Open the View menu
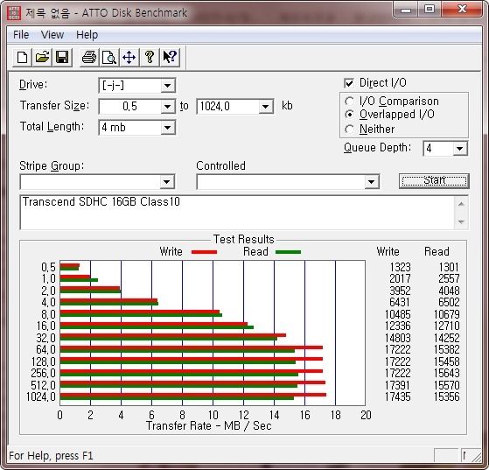The width and height of the screenshot is (489, 470). tap(52, 35)
